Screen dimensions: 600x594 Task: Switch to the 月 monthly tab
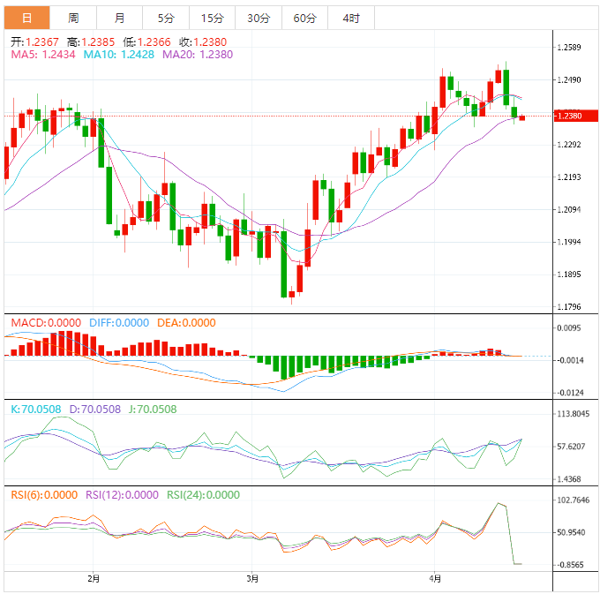(119, 18)
